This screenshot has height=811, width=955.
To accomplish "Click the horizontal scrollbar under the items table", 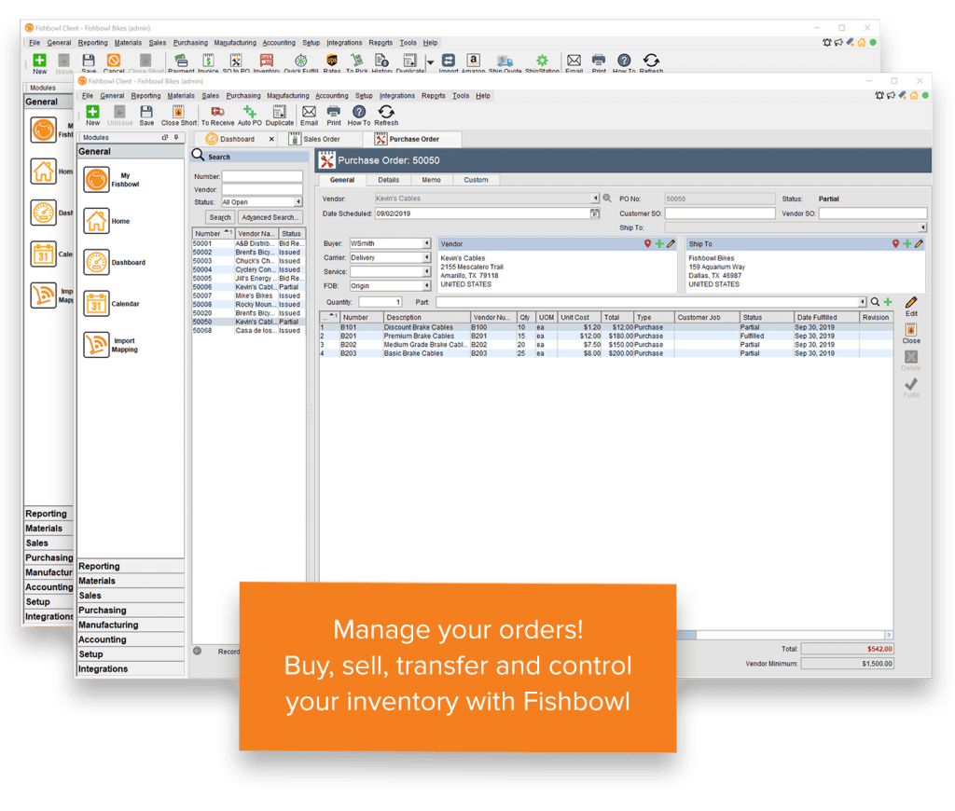I will (784, 635).
